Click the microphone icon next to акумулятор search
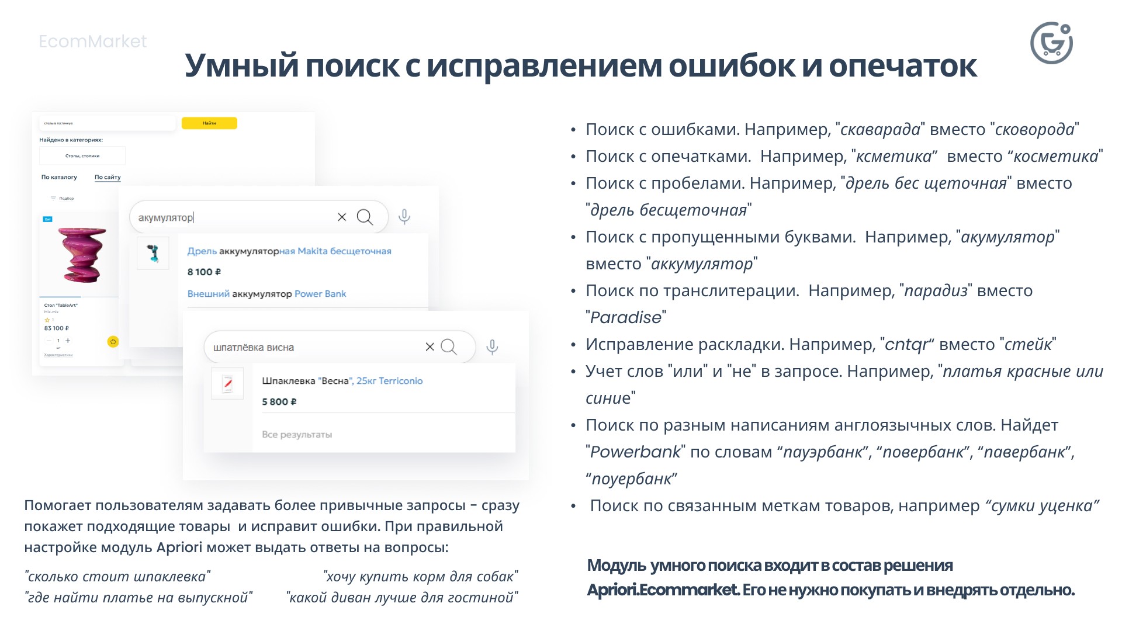 coord(403,217)
